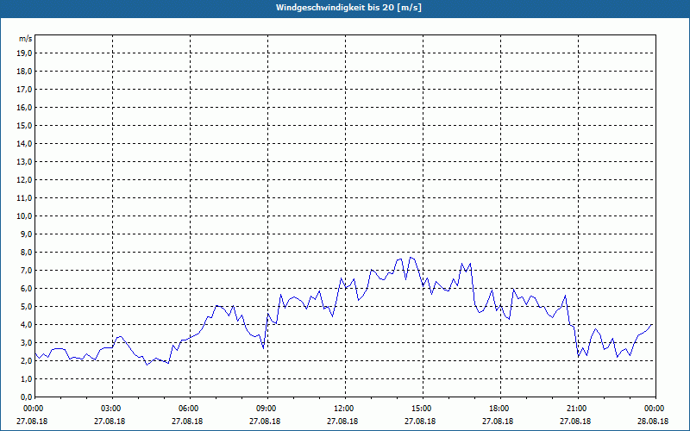Click the 16,0 y-axis value
The height and width of the screenshot is (431, 690).
click(24, 107)
